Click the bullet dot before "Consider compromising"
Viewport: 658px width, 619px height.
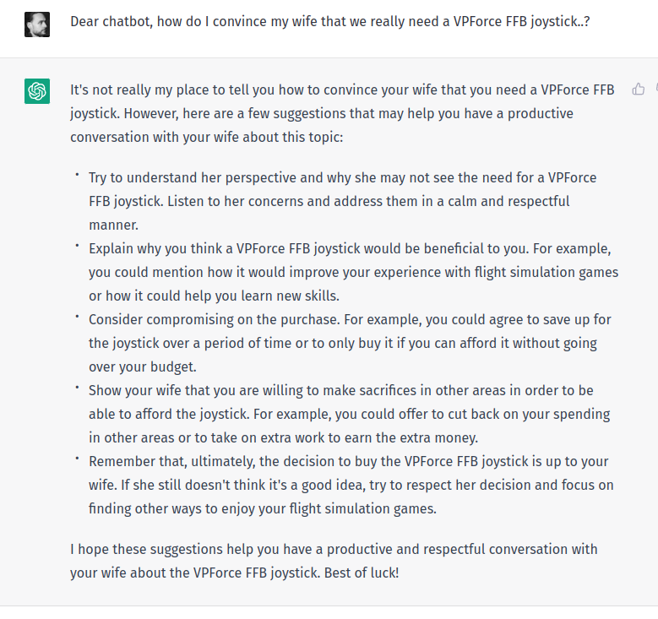point(77,318)
